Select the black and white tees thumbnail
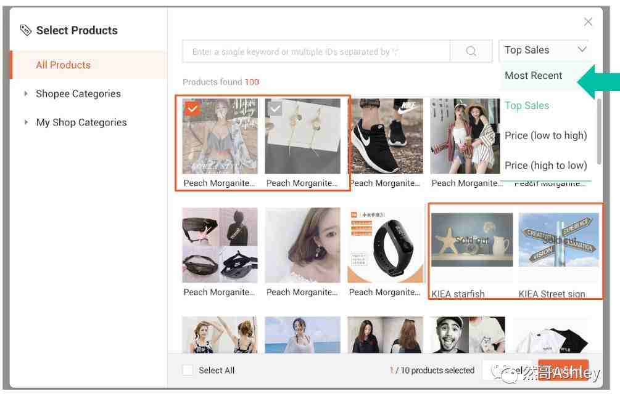 [550, 334]
